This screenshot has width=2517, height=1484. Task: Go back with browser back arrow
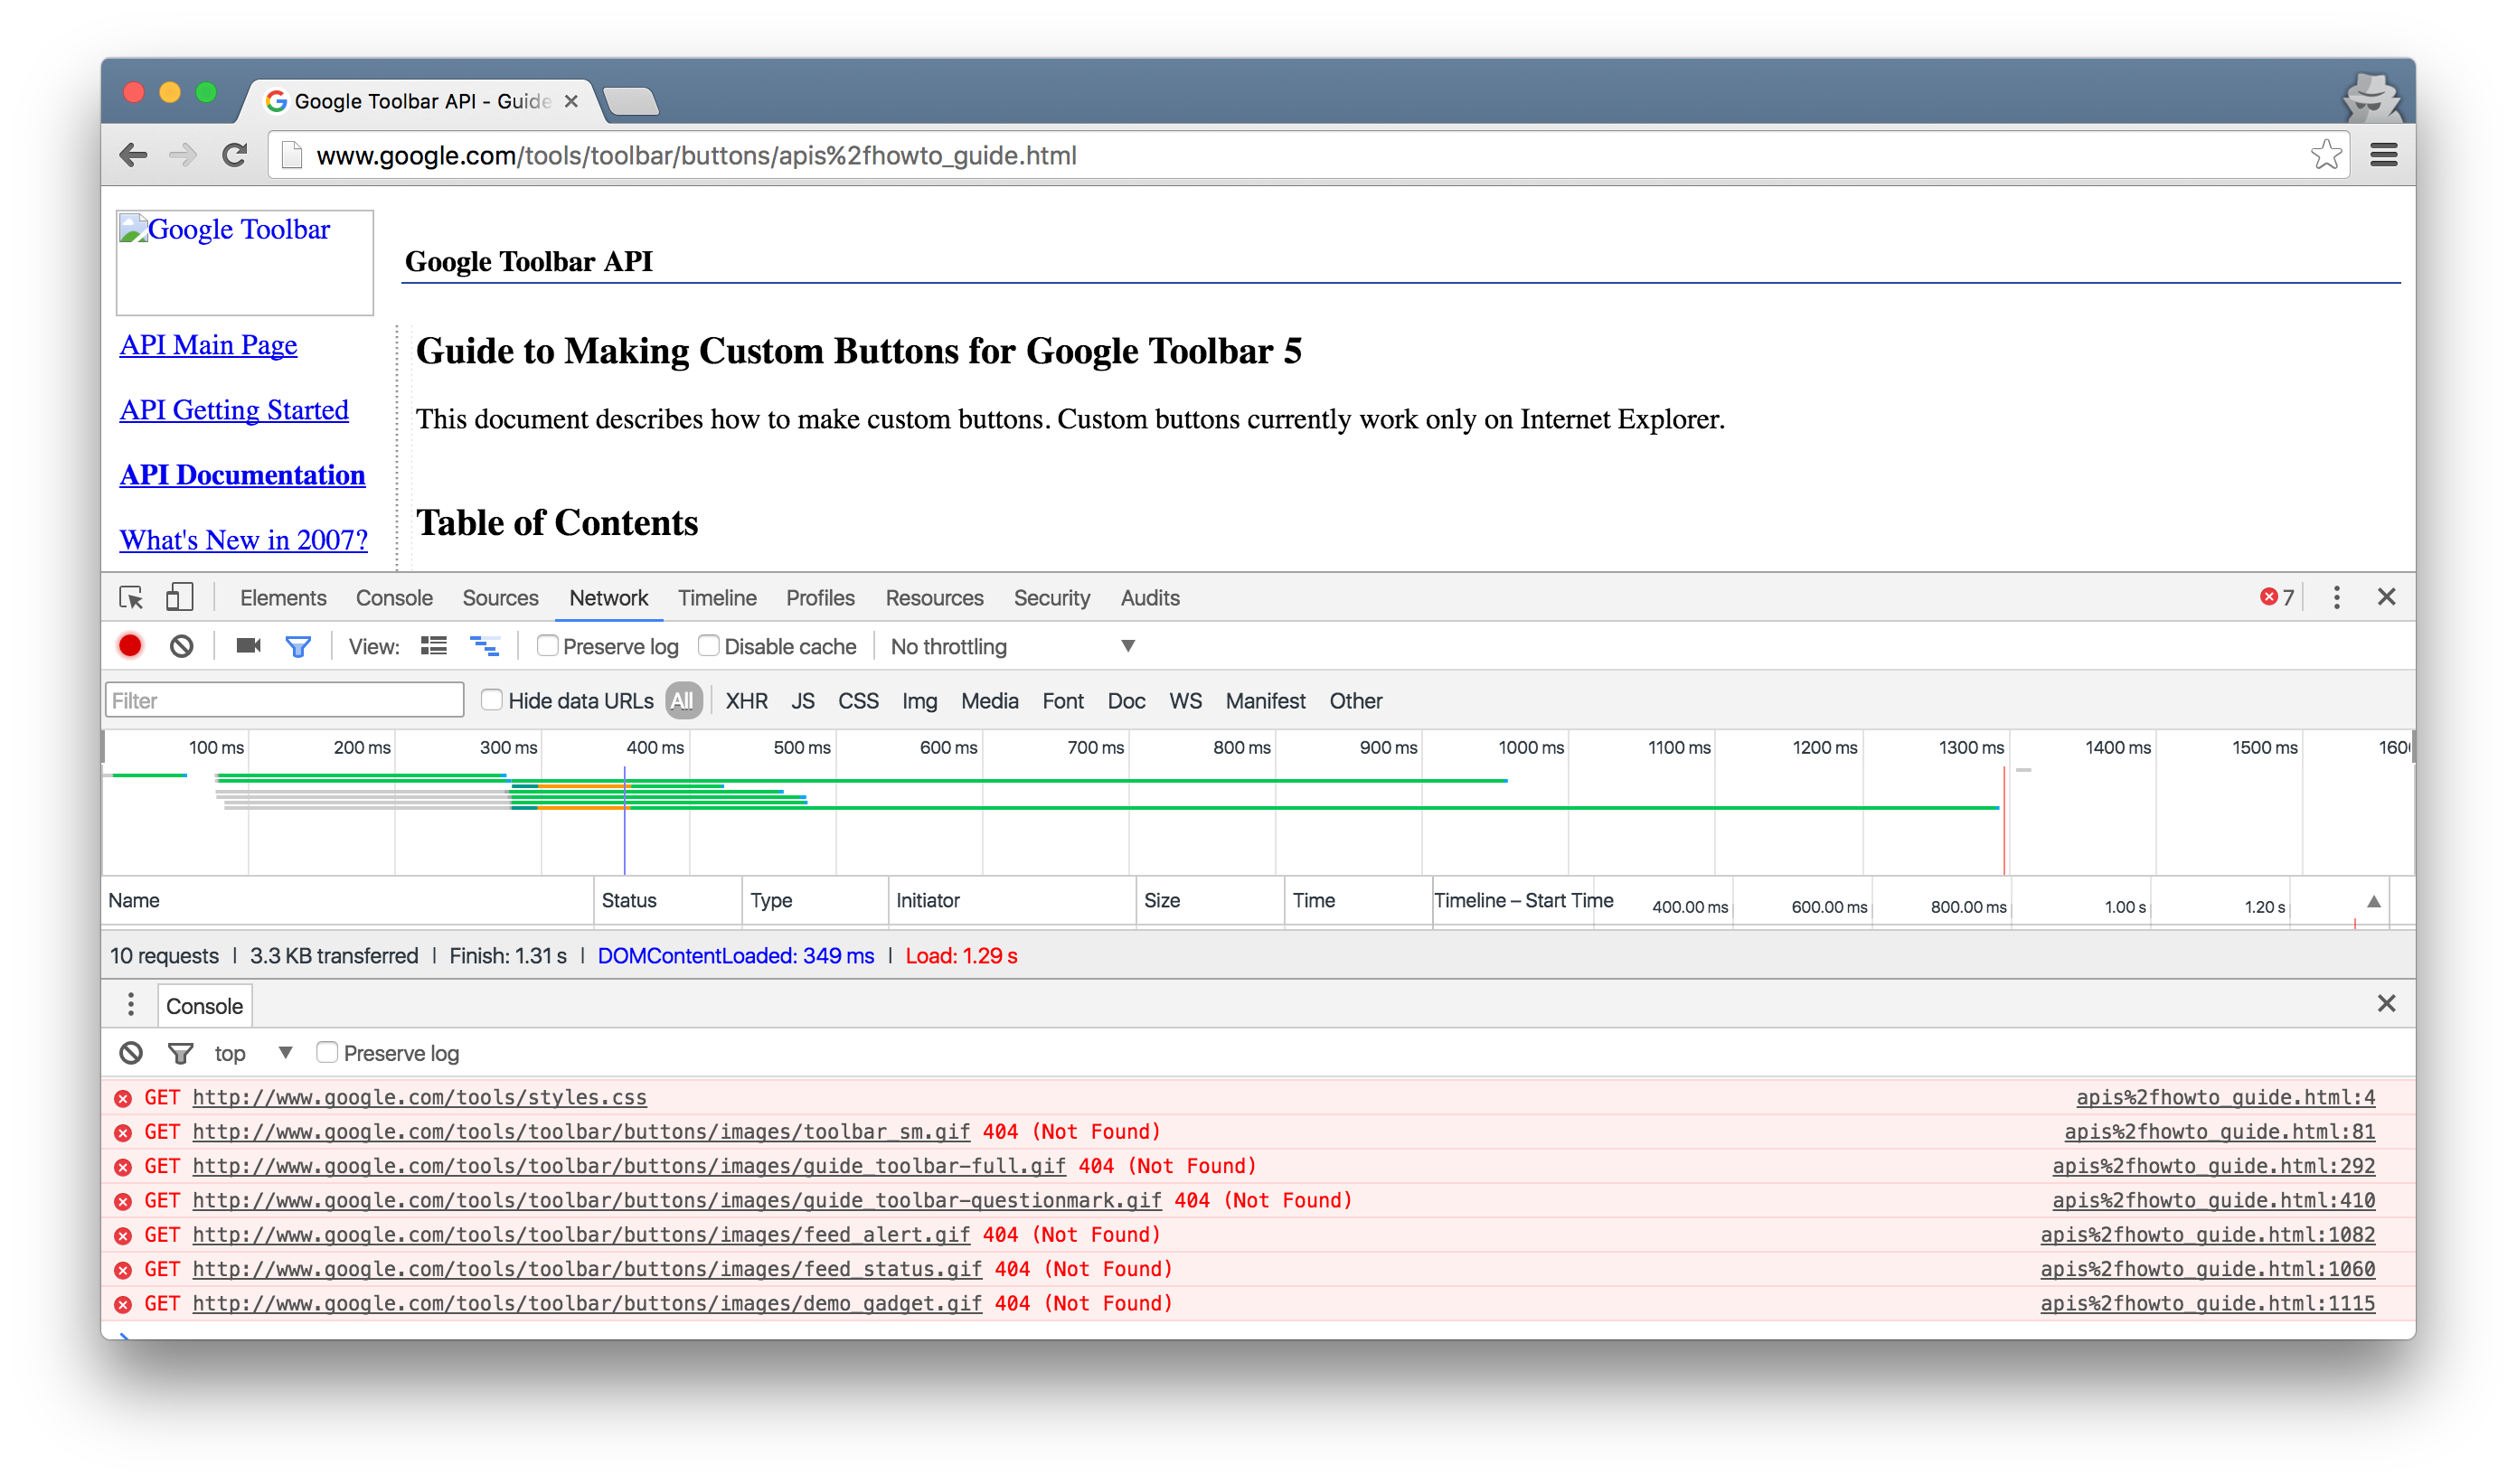click(x=133, y=155)
